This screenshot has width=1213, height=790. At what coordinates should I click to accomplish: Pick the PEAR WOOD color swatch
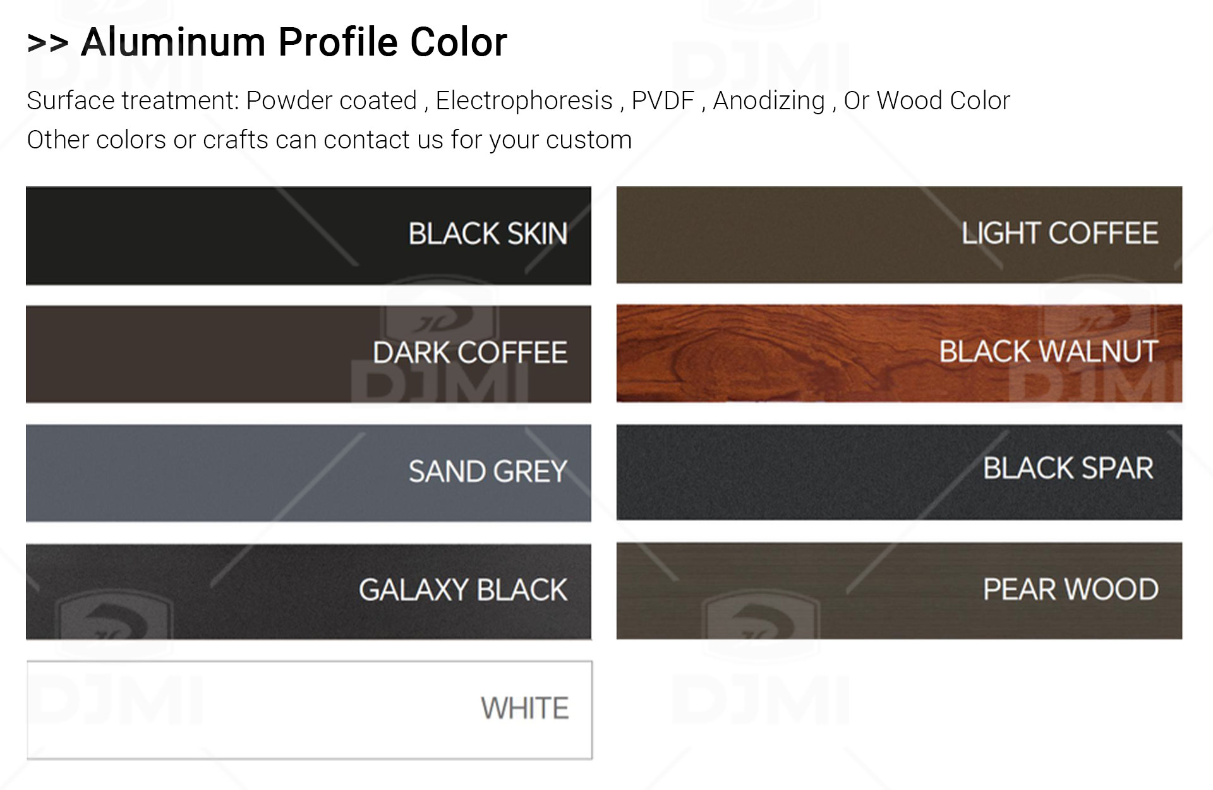(x=899, y=591)
